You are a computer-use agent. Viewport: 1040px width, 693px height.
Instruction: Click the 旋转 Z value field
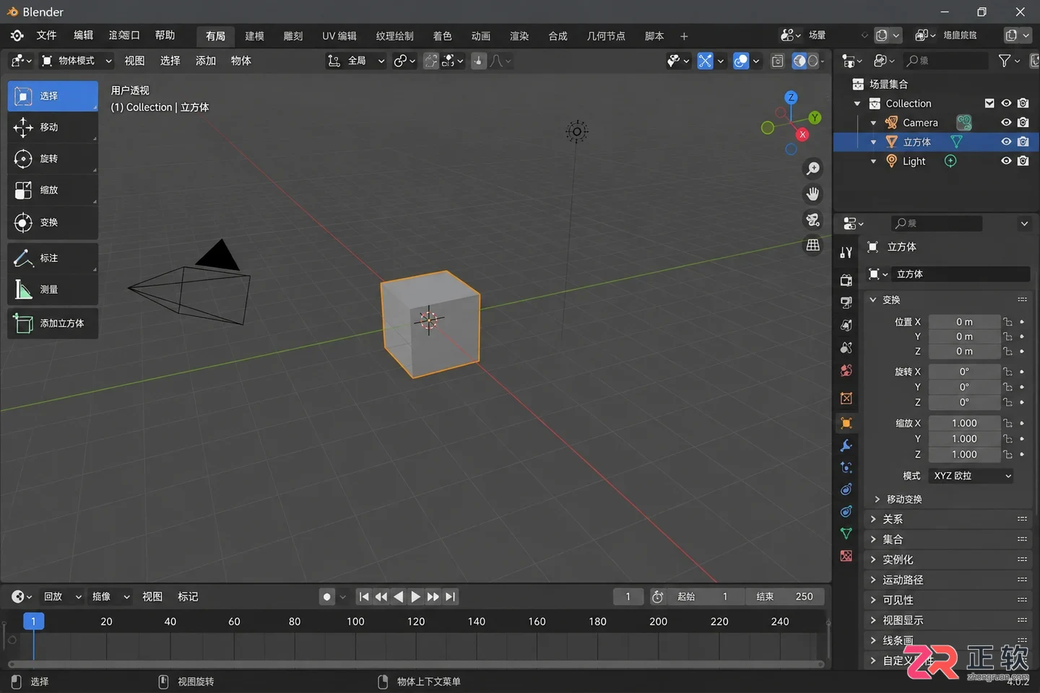964,403
